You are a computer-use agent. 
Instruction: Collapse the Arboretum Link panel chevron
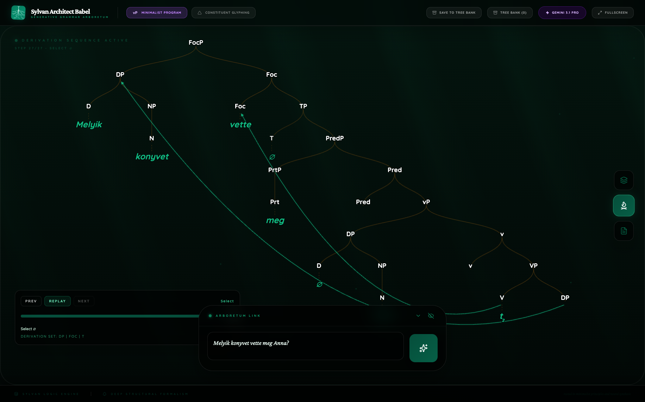(x=418, y=316)
